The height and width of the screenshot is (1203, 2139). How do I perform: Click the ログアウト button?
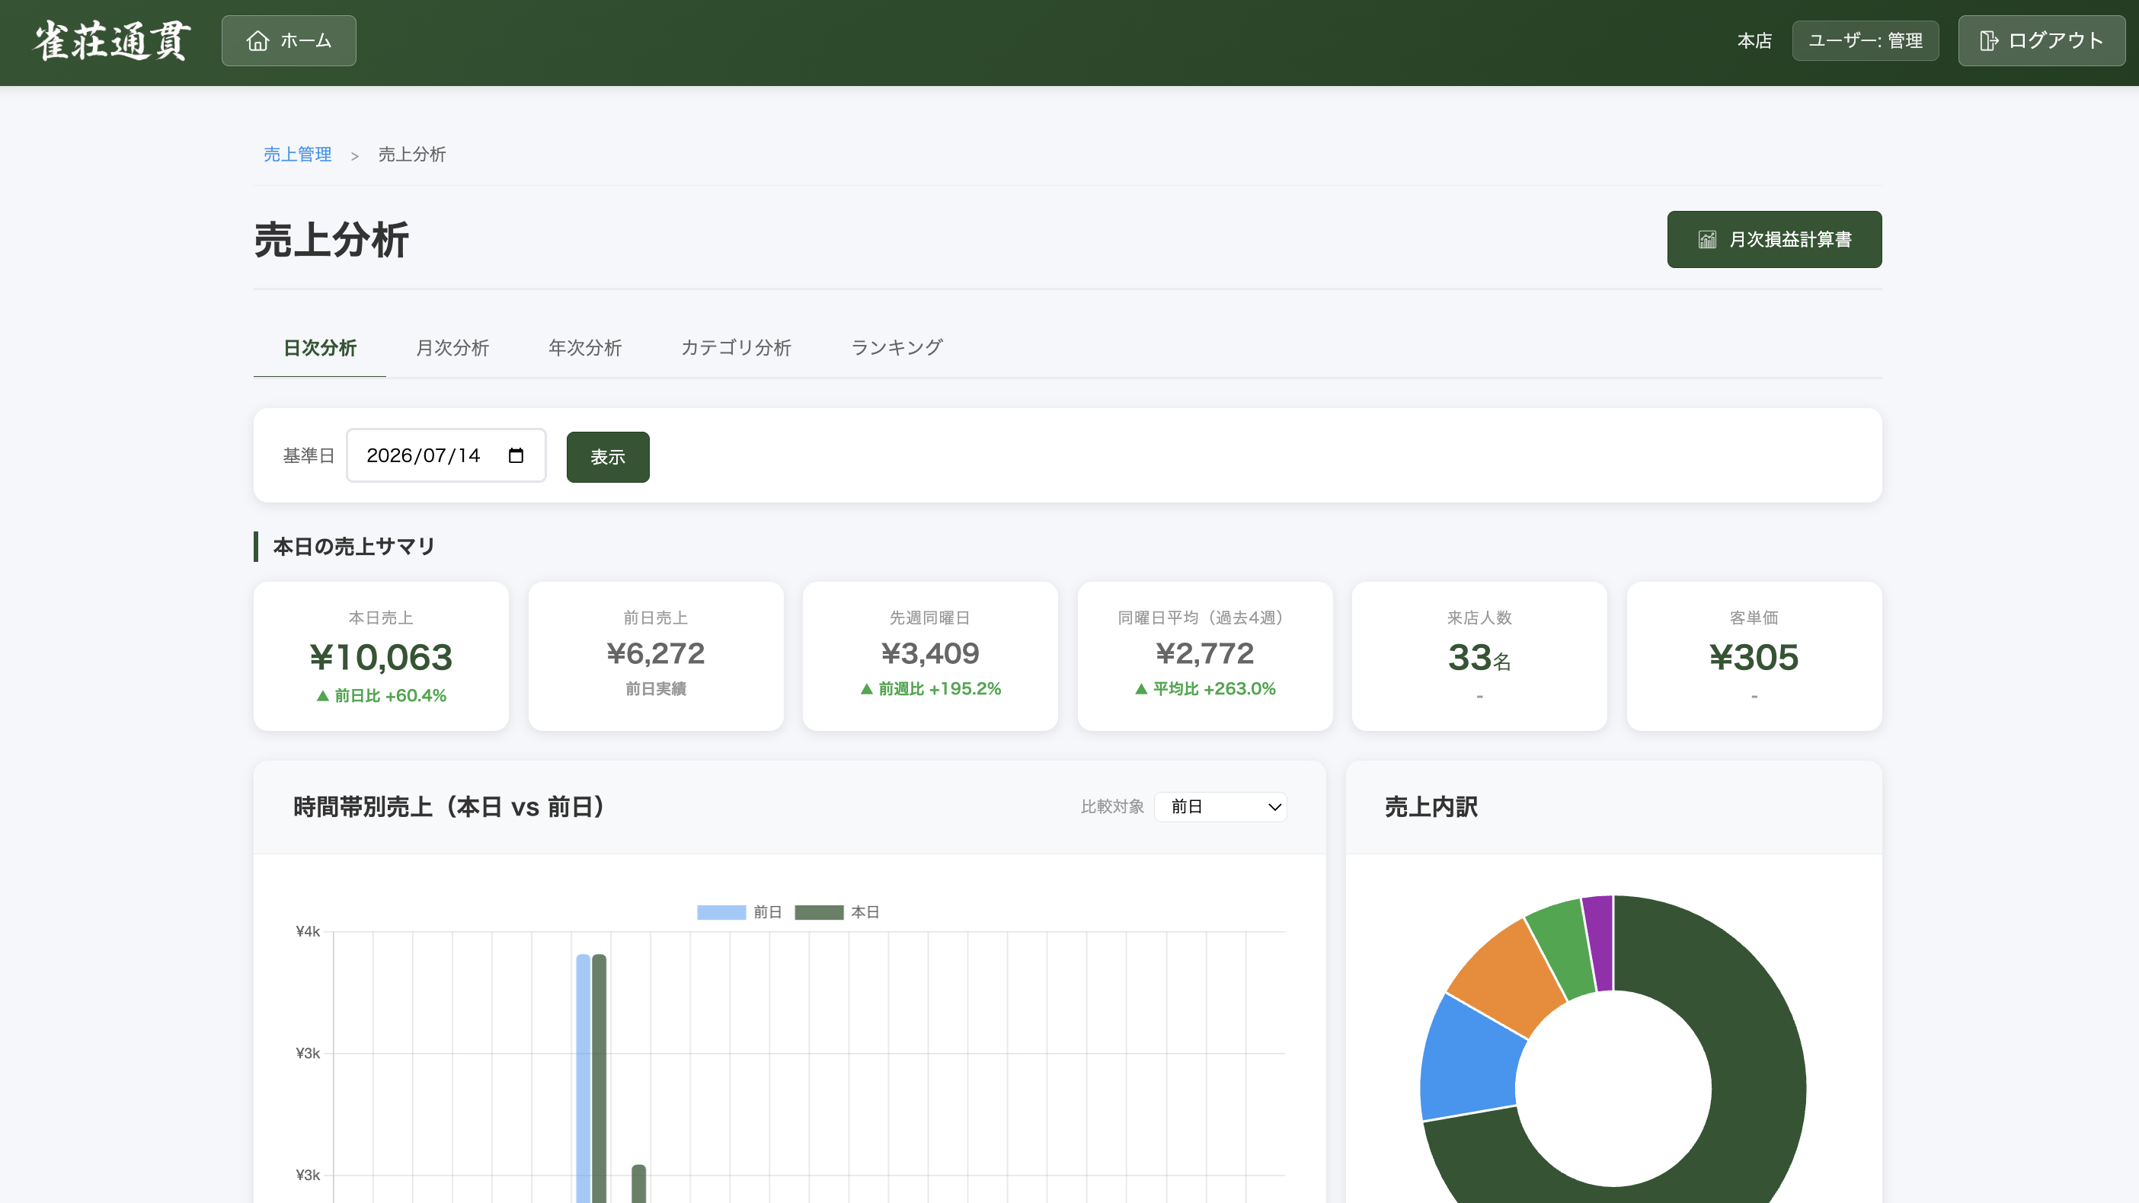click(2041, 40)
